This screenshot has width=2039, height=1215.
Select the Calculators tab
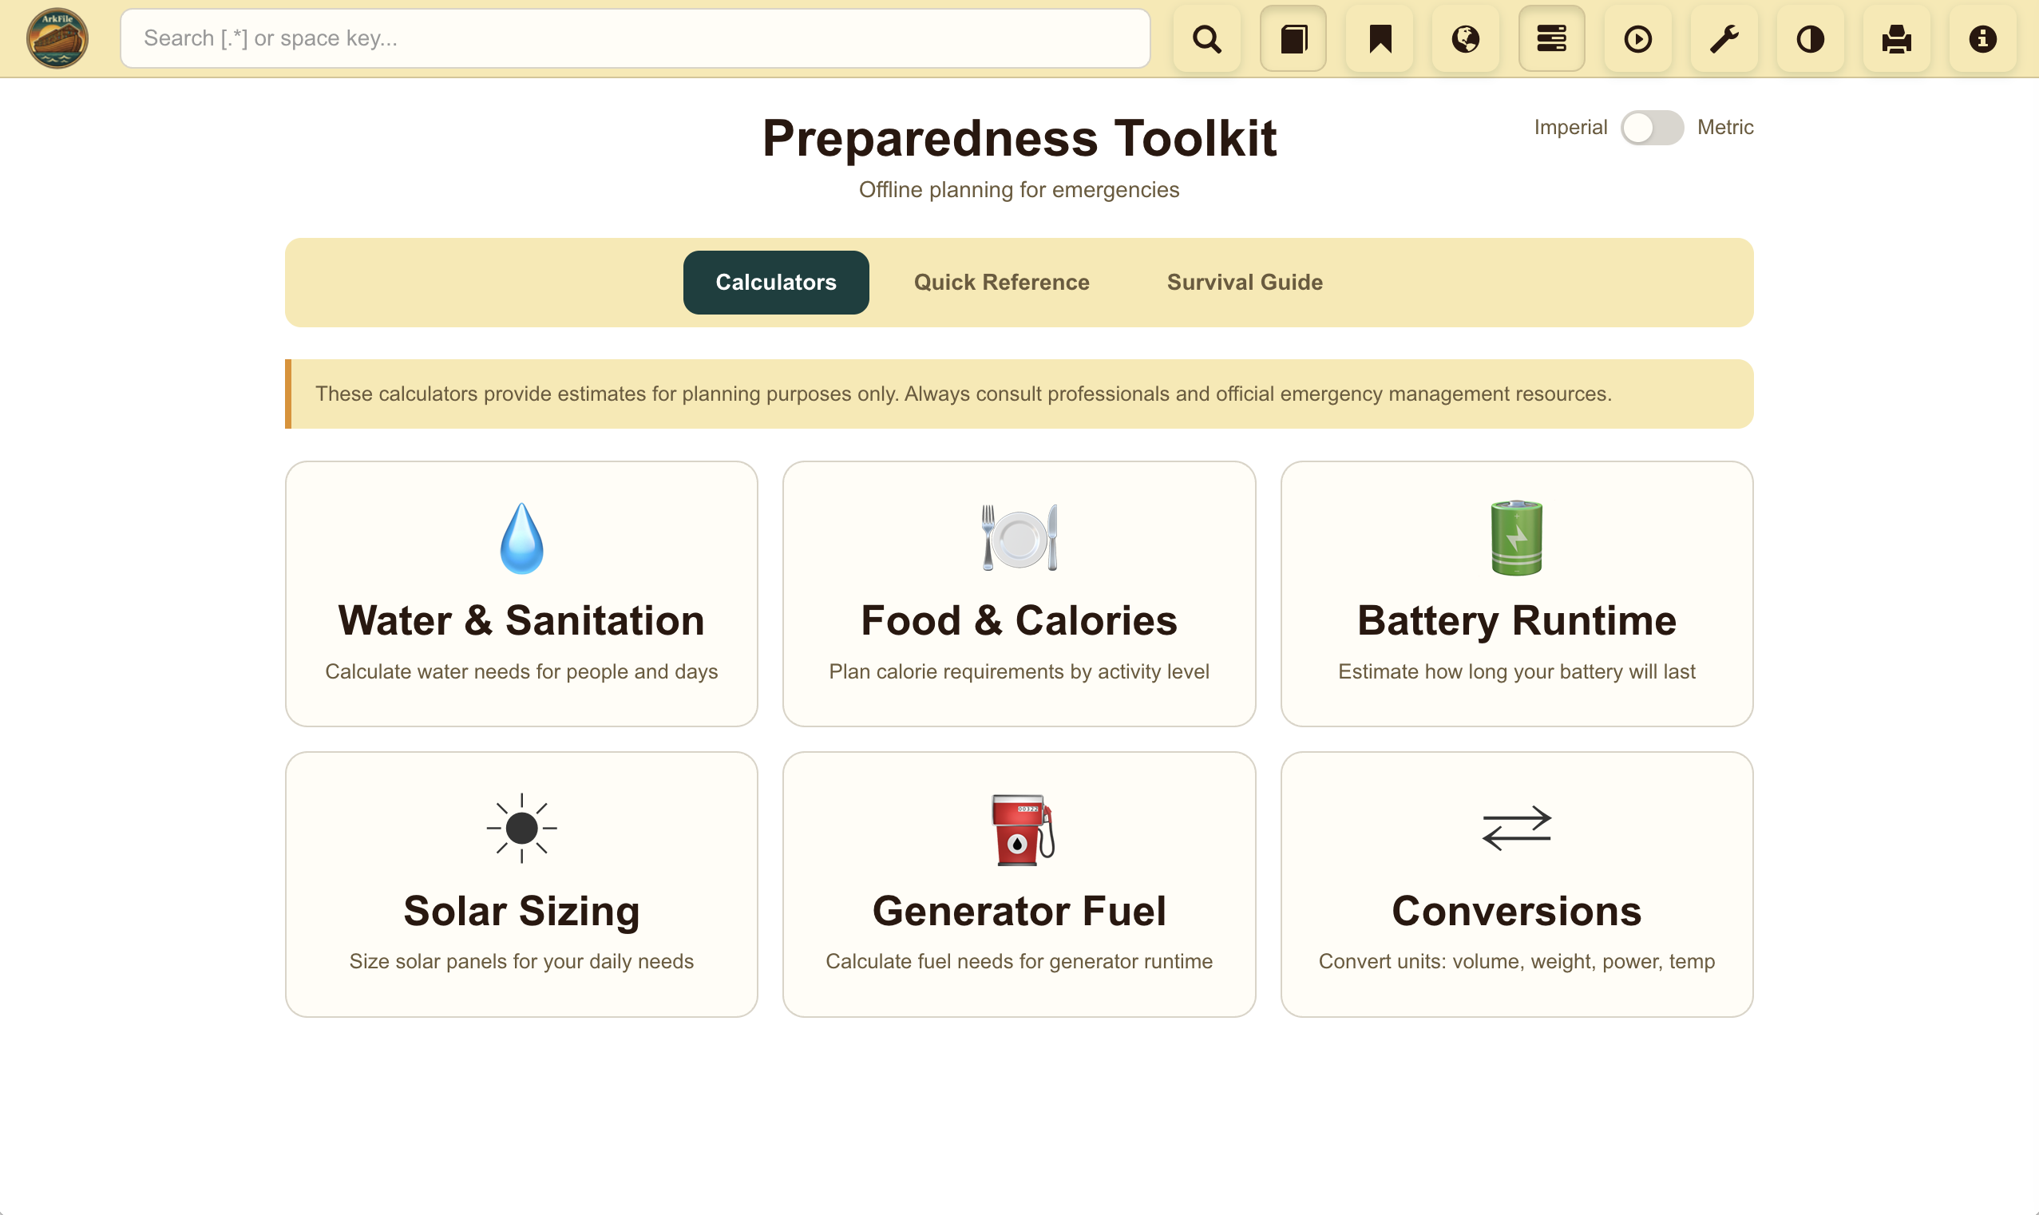coord(775,282)
